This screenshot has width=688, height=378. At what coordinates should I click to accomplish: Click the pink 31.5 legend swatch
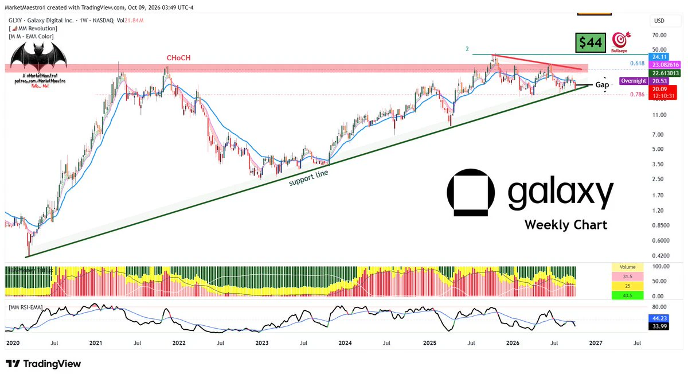click(x=627, y=276)
